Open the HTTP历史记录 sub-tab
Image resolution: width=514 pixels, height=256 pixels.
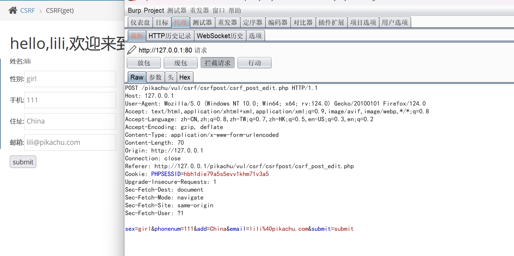click(x=170, y=36)
